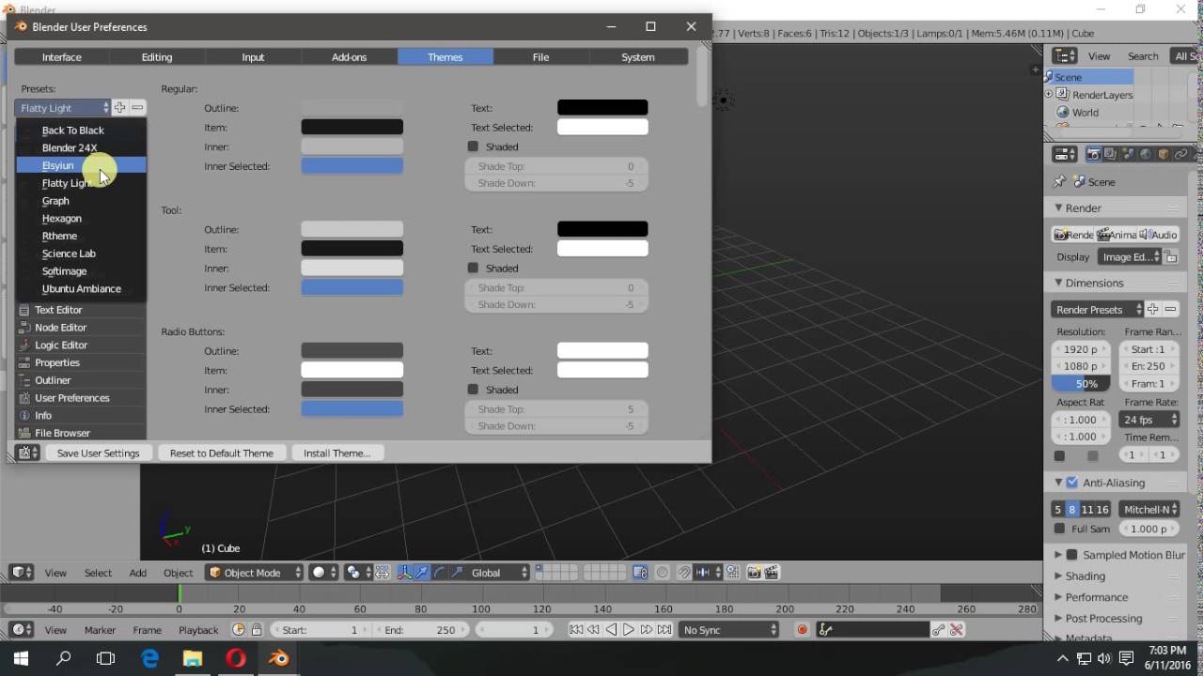Click Save User Settings
The height and width of the screenshot is (676, 1203).
[98, 453]
